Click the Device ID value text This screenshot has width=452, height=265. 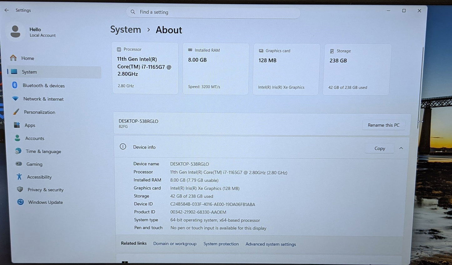pyautogui.click(x=213, y=204)
